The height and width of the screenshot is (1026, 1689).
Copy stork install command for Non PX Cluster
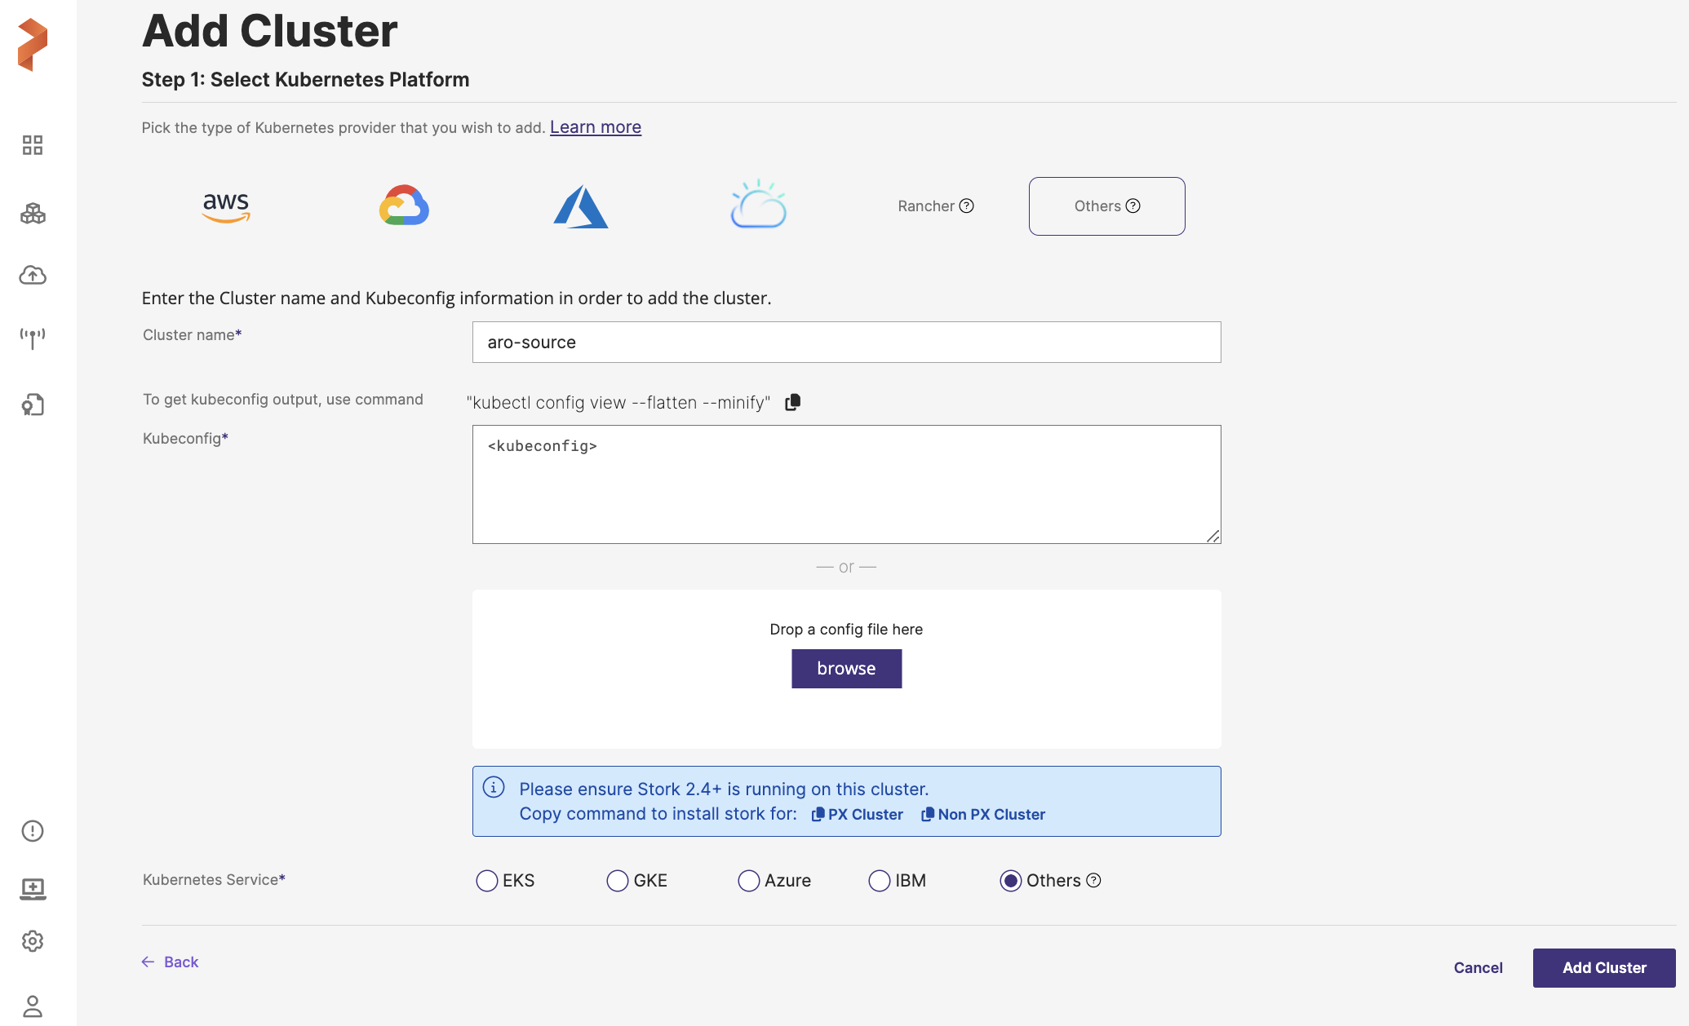click(x=983, y=815)
